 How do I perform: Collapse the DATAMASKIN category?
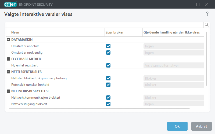(8, 40)
